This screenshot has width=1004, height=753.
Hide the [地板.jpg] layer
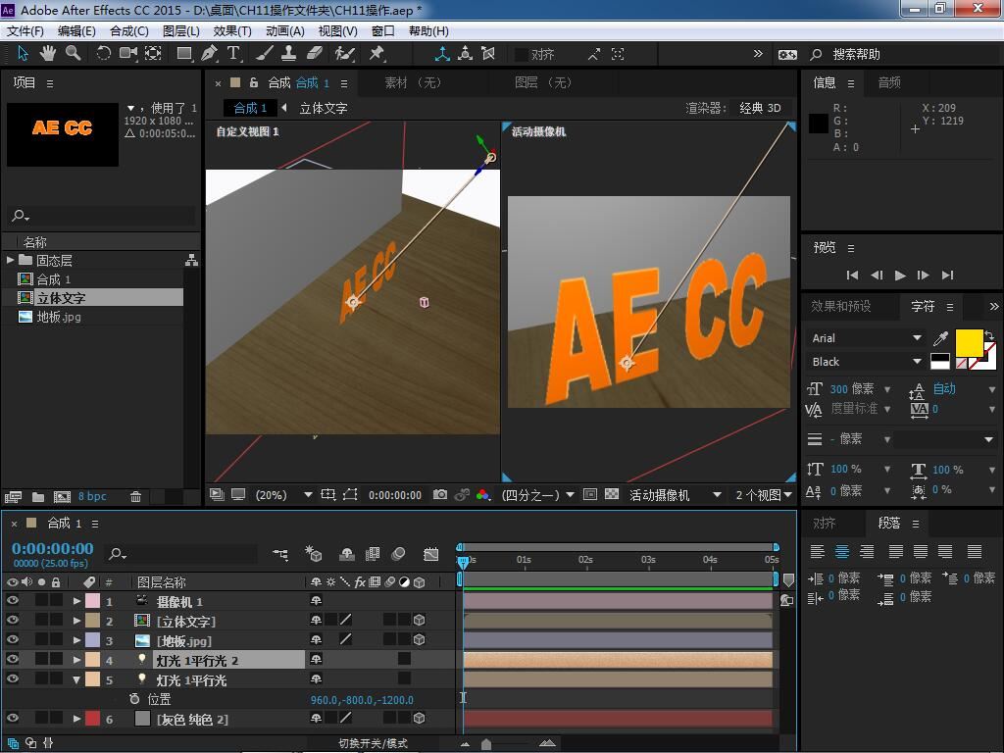[12, 639]
